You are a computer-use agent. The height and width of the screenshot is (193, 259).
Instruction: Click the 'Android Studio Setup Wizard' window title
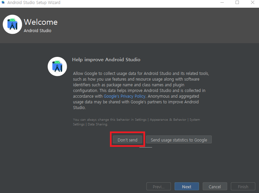point(34,3)
